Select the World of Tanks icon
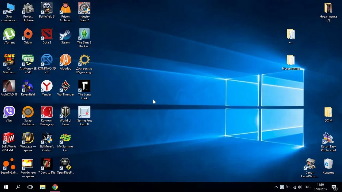The width and height of the screenshot is (342, 192). pyautogui.click(x=65, y=116)
